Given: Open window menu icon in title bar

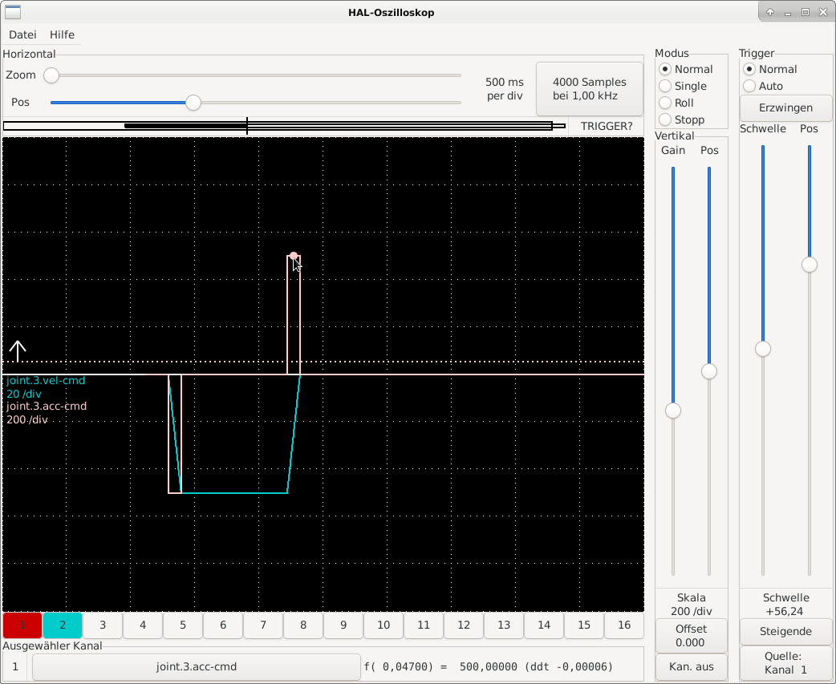Looking at the screenshot, I should [x=13, y=12].
